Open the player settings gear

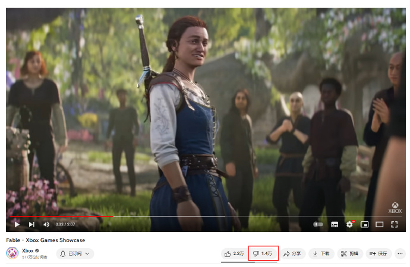click(x=349, y=224)
